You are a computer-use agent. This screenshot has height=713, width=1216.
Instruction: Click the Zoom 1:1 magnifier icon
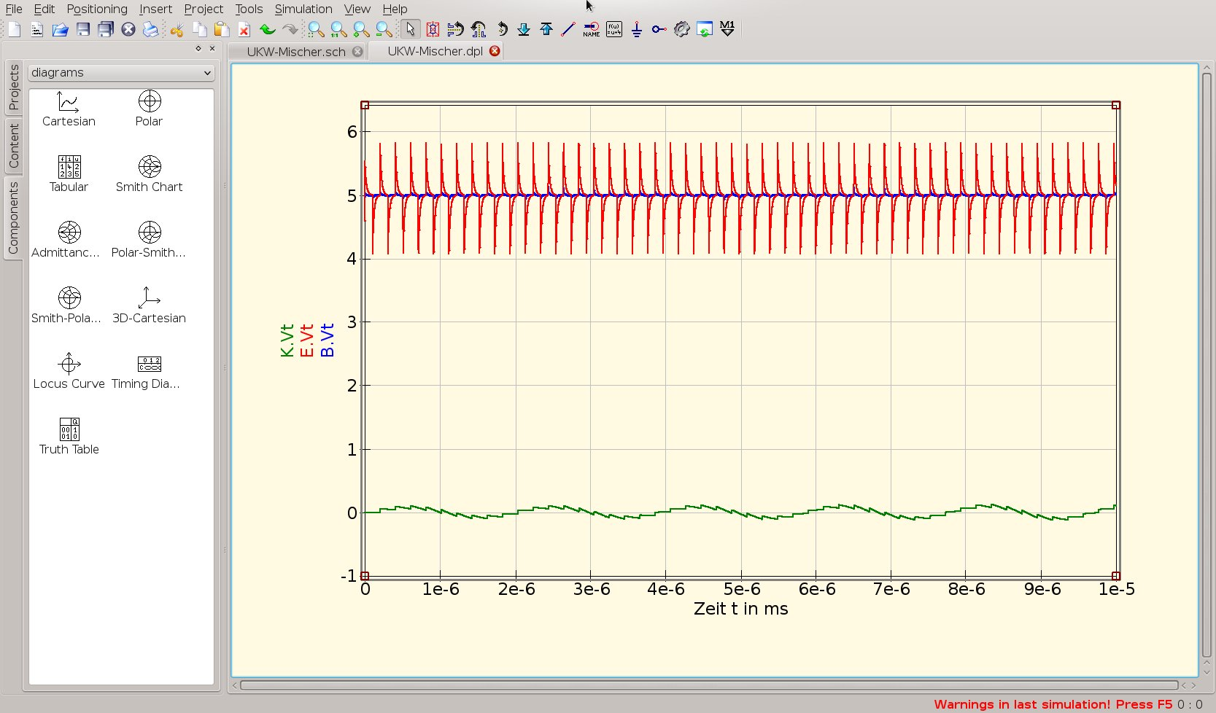338,29
